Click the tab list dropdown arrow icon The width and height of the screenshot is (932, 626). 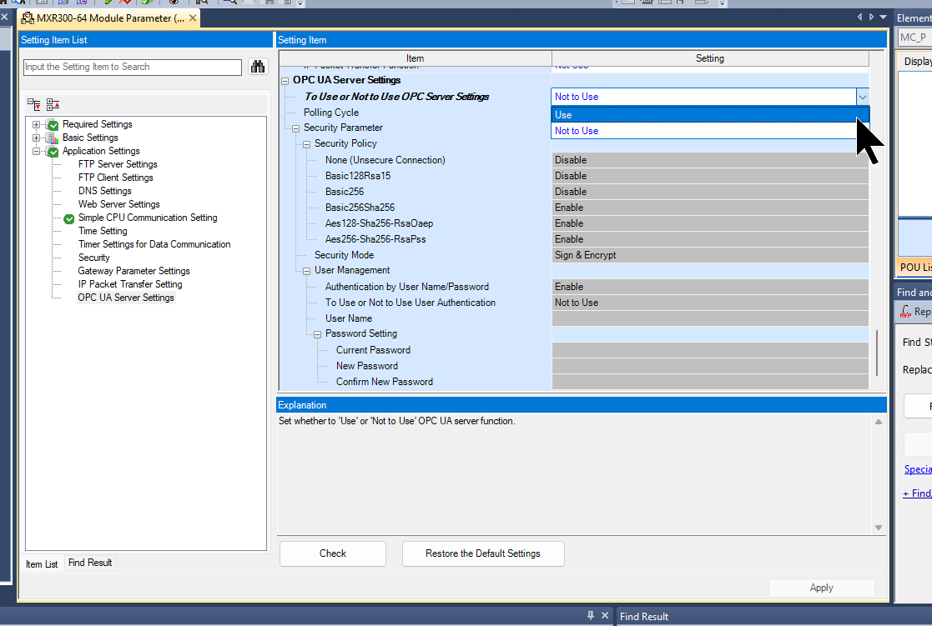coord(884,17)
